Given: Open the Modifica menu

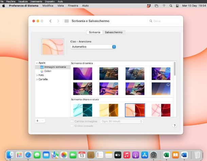Looking at the screenshot, I should [x=48, y=6].
